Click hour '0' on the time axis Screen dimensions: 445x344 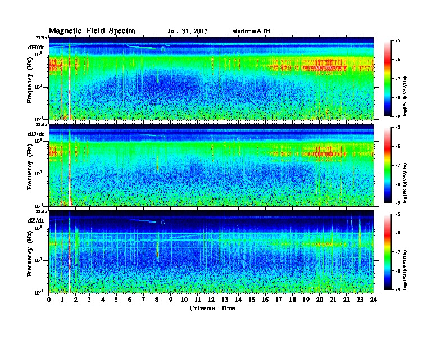coord(49,300)
